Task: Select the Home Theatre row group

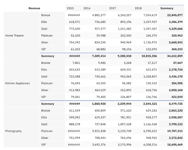Action: point(21,36)
